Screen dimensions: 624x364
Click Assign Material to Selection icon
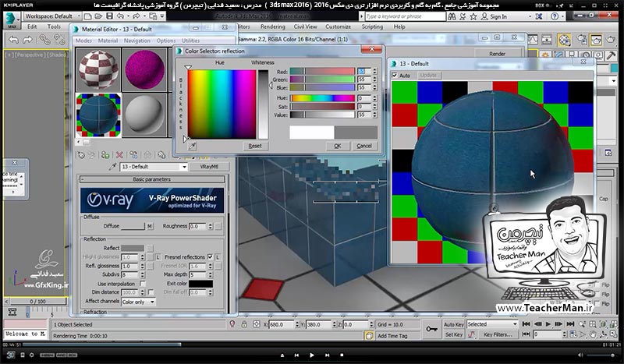coord(105,155)
